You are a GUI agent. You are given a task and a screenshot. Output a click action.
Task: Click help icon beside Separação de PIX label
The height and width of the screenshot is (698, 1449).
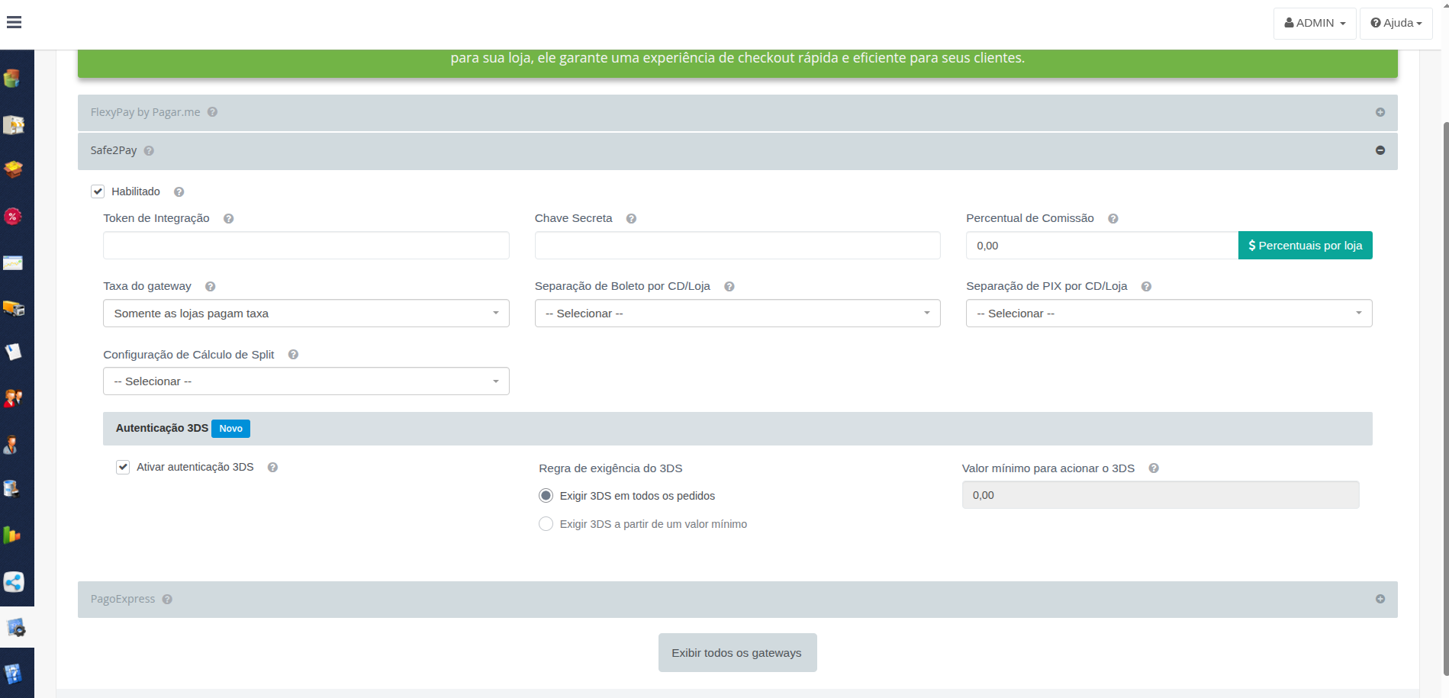pos(1146,287)
